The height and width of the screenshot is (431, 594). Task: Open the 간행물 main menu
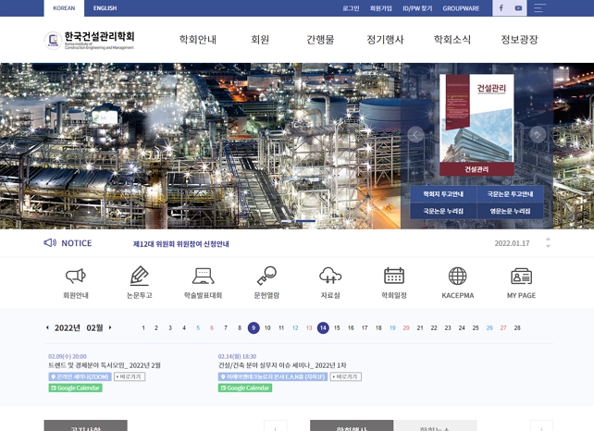[320, 40]
